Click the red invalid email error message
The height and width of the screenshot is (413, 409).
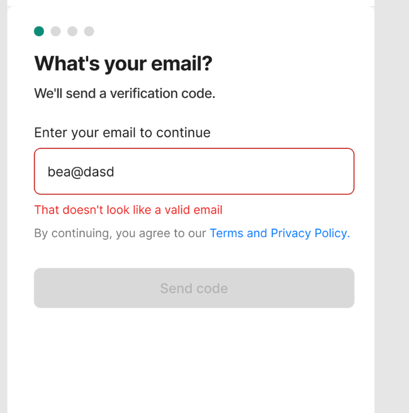coord(128,210)
